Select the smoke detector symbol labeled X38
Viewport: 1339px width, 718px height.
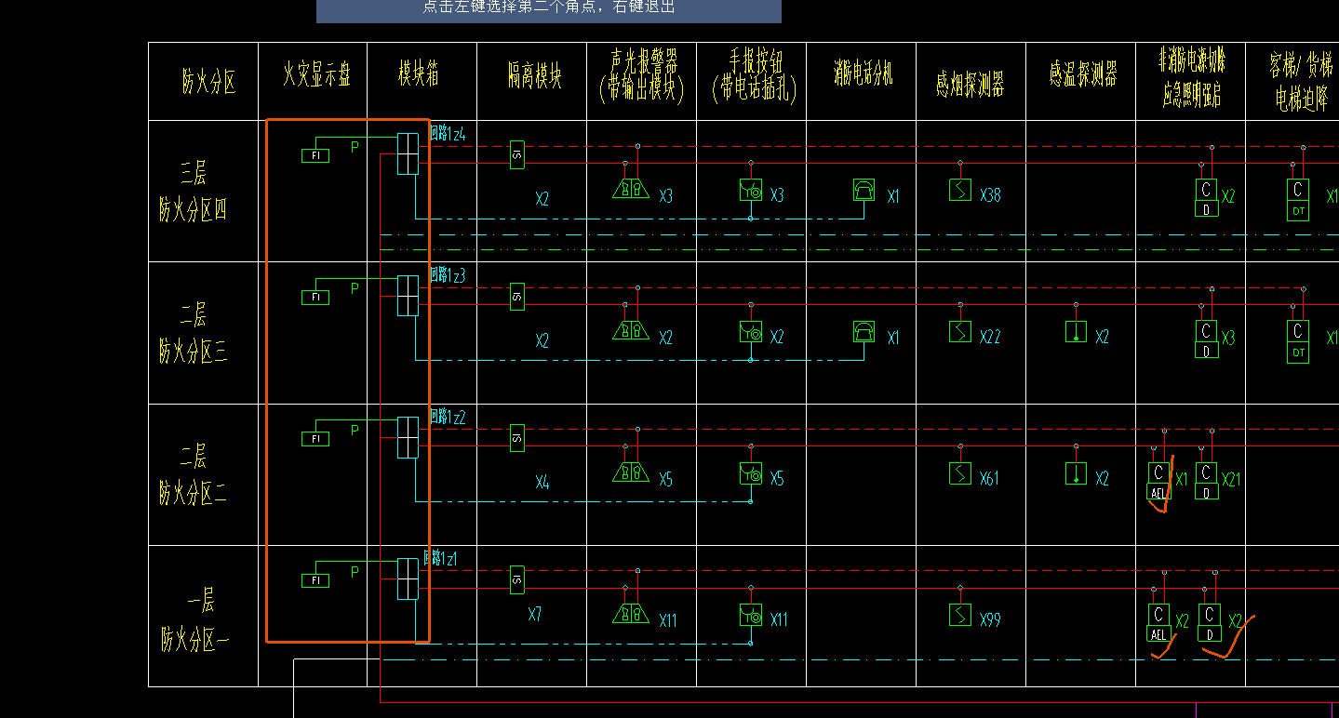[x=960, y=190]
